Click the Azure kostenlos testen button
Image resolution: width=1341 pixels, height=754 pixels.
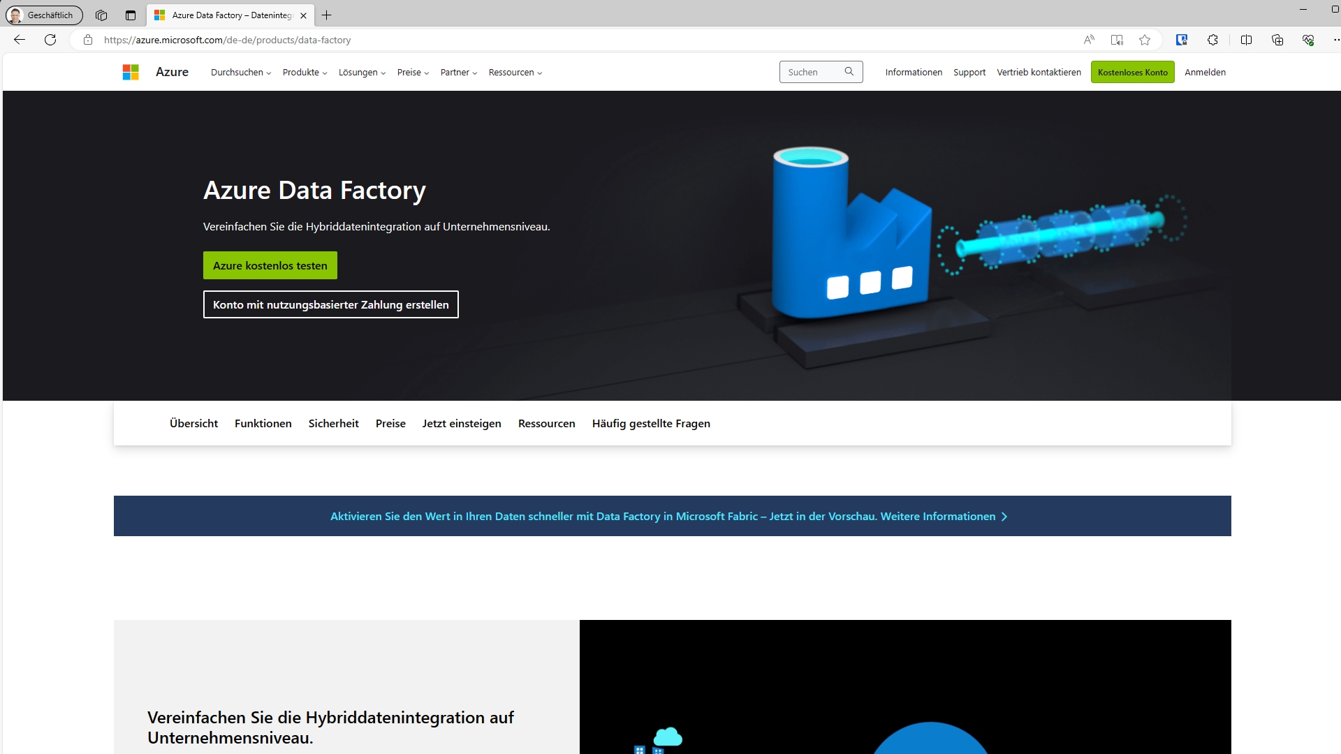pyautogui.click(x=270, y=265)
